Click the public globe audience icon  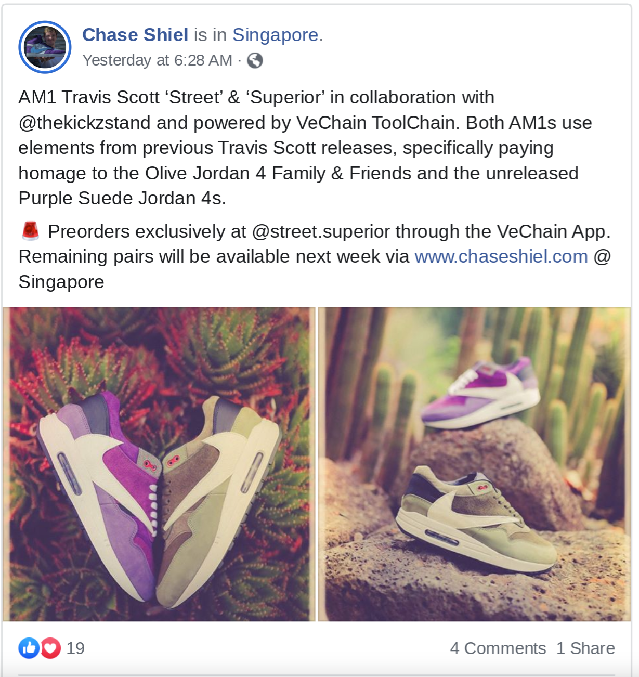255,61
